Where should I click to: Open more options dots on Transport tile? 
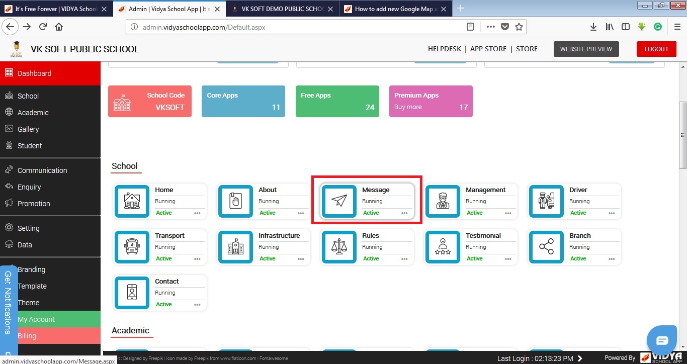[197, 259]
